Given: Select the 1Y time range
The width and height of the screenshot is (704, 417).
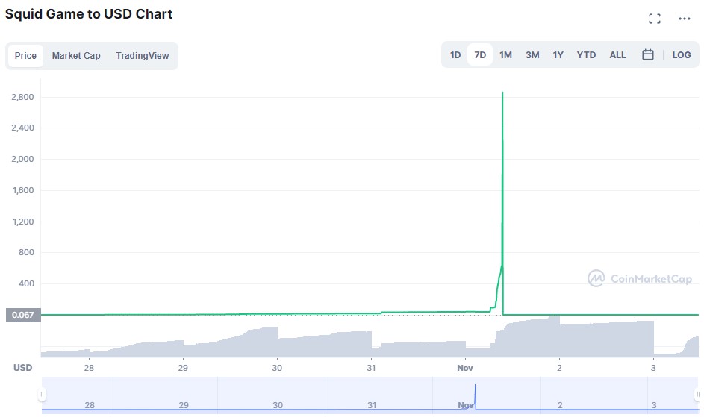Looking at the screenshot, I should pyautogui.click(x=558, y=54).
